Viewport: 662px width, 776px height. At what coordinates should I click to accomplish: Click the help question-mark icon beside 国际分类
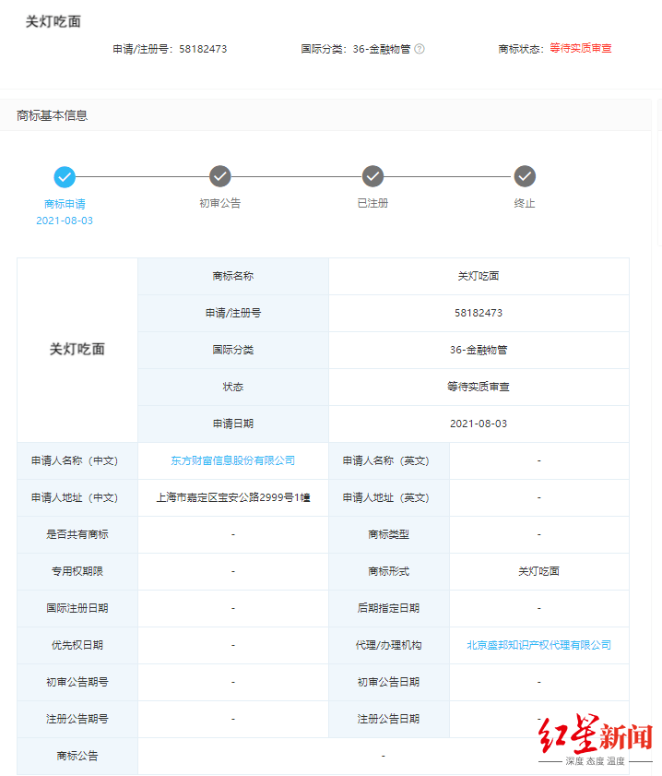click(420, 49)
